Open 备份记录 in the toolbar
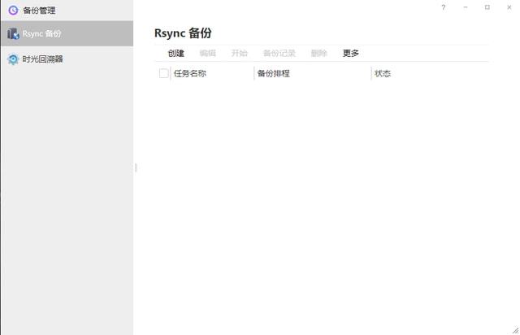This screenshot has height=335, width=520. (279, 53)
